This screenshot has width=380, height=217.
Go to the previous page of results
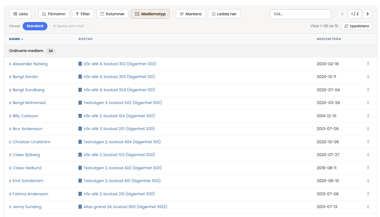[x=342, y=14]
